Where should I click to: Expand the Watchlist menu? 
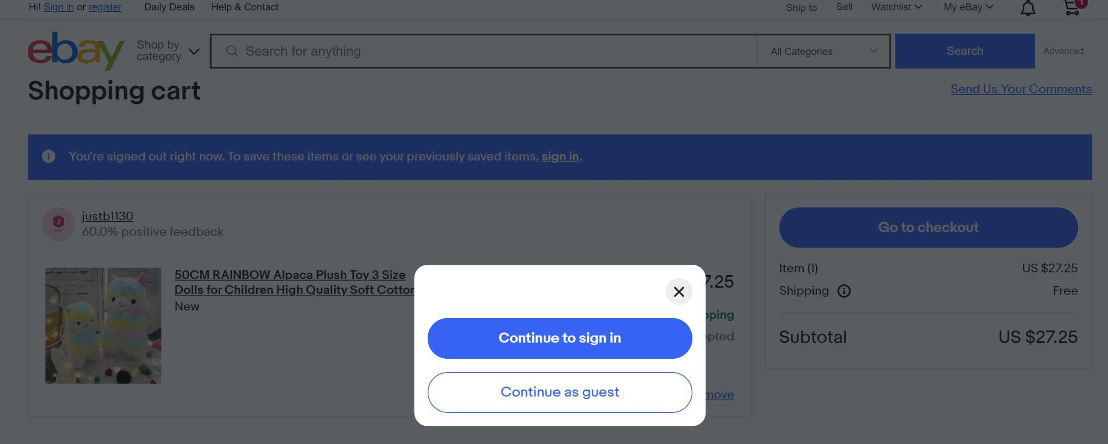click(x=896, y=7)
